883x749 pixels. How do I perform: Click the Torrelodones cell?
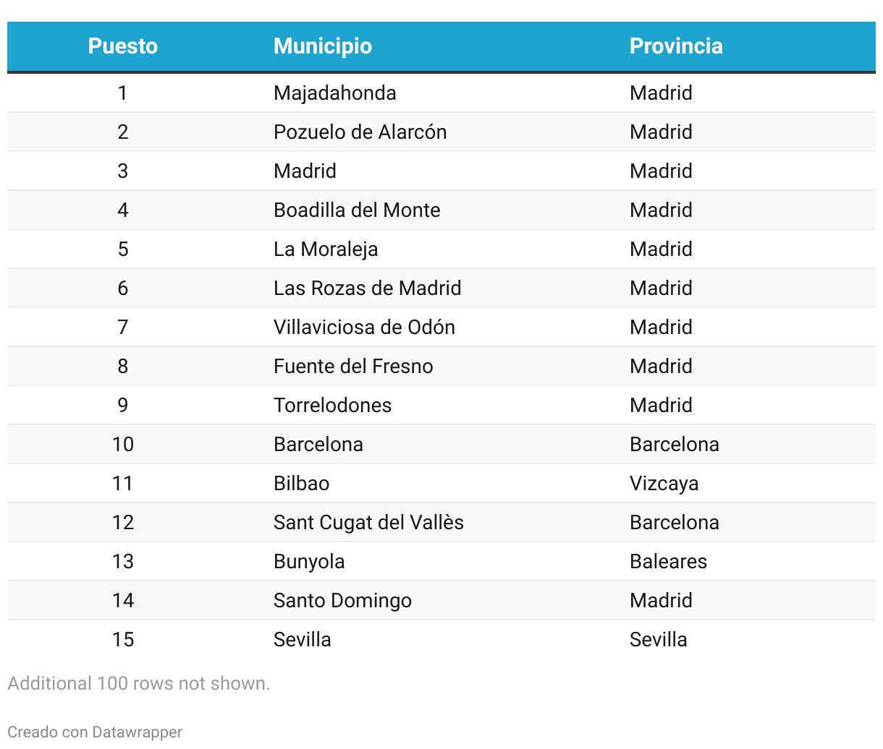click(332, 405)
